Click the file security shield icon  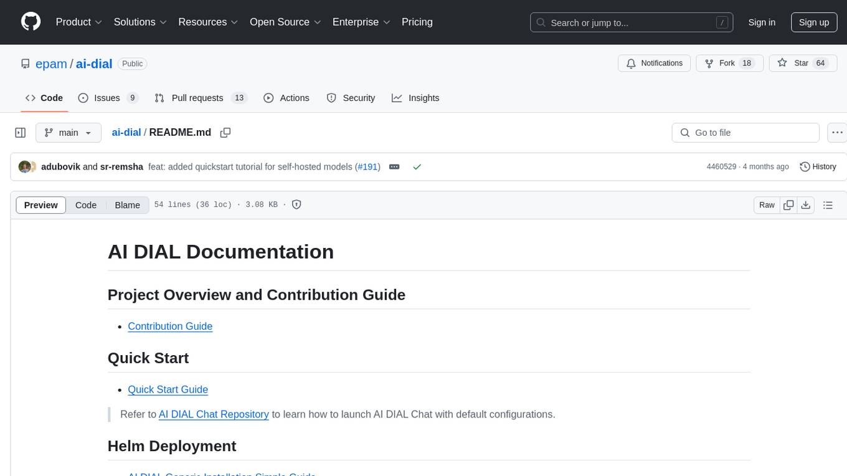click(297, 204)
